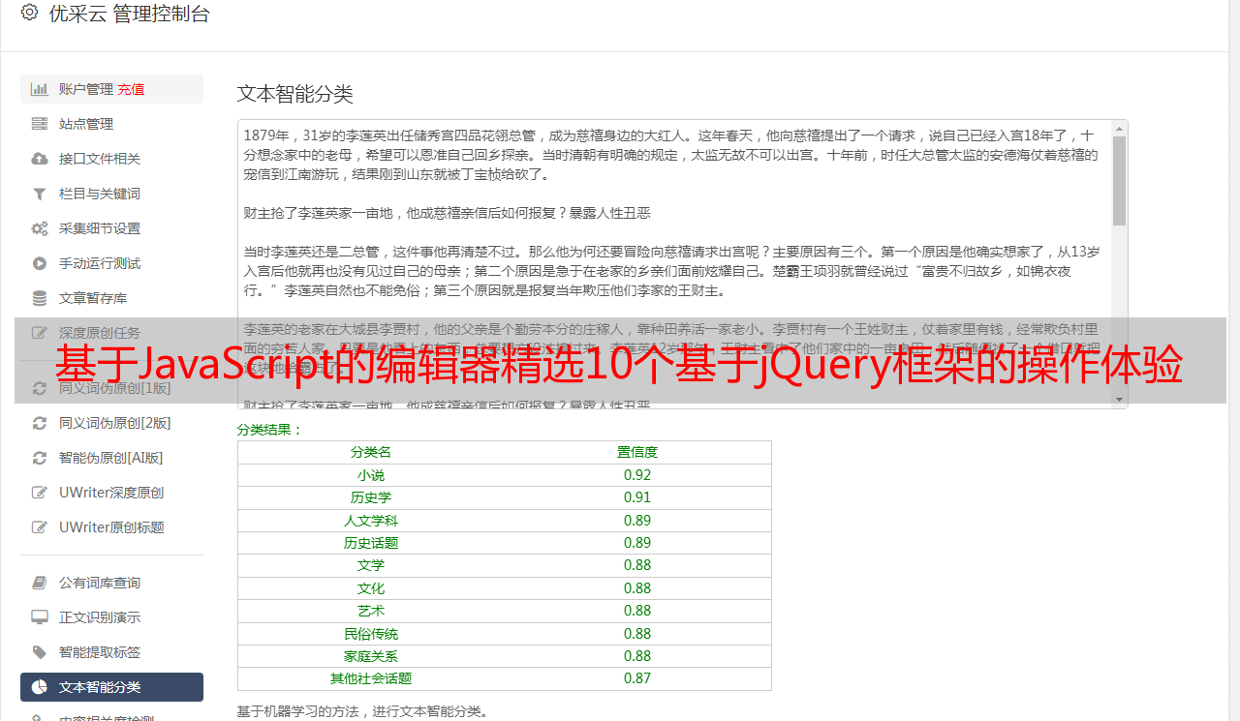Screen dimensions: 1240x721
Task: Select the active 文本智能分类 item
Action: [x=111, y=687]
